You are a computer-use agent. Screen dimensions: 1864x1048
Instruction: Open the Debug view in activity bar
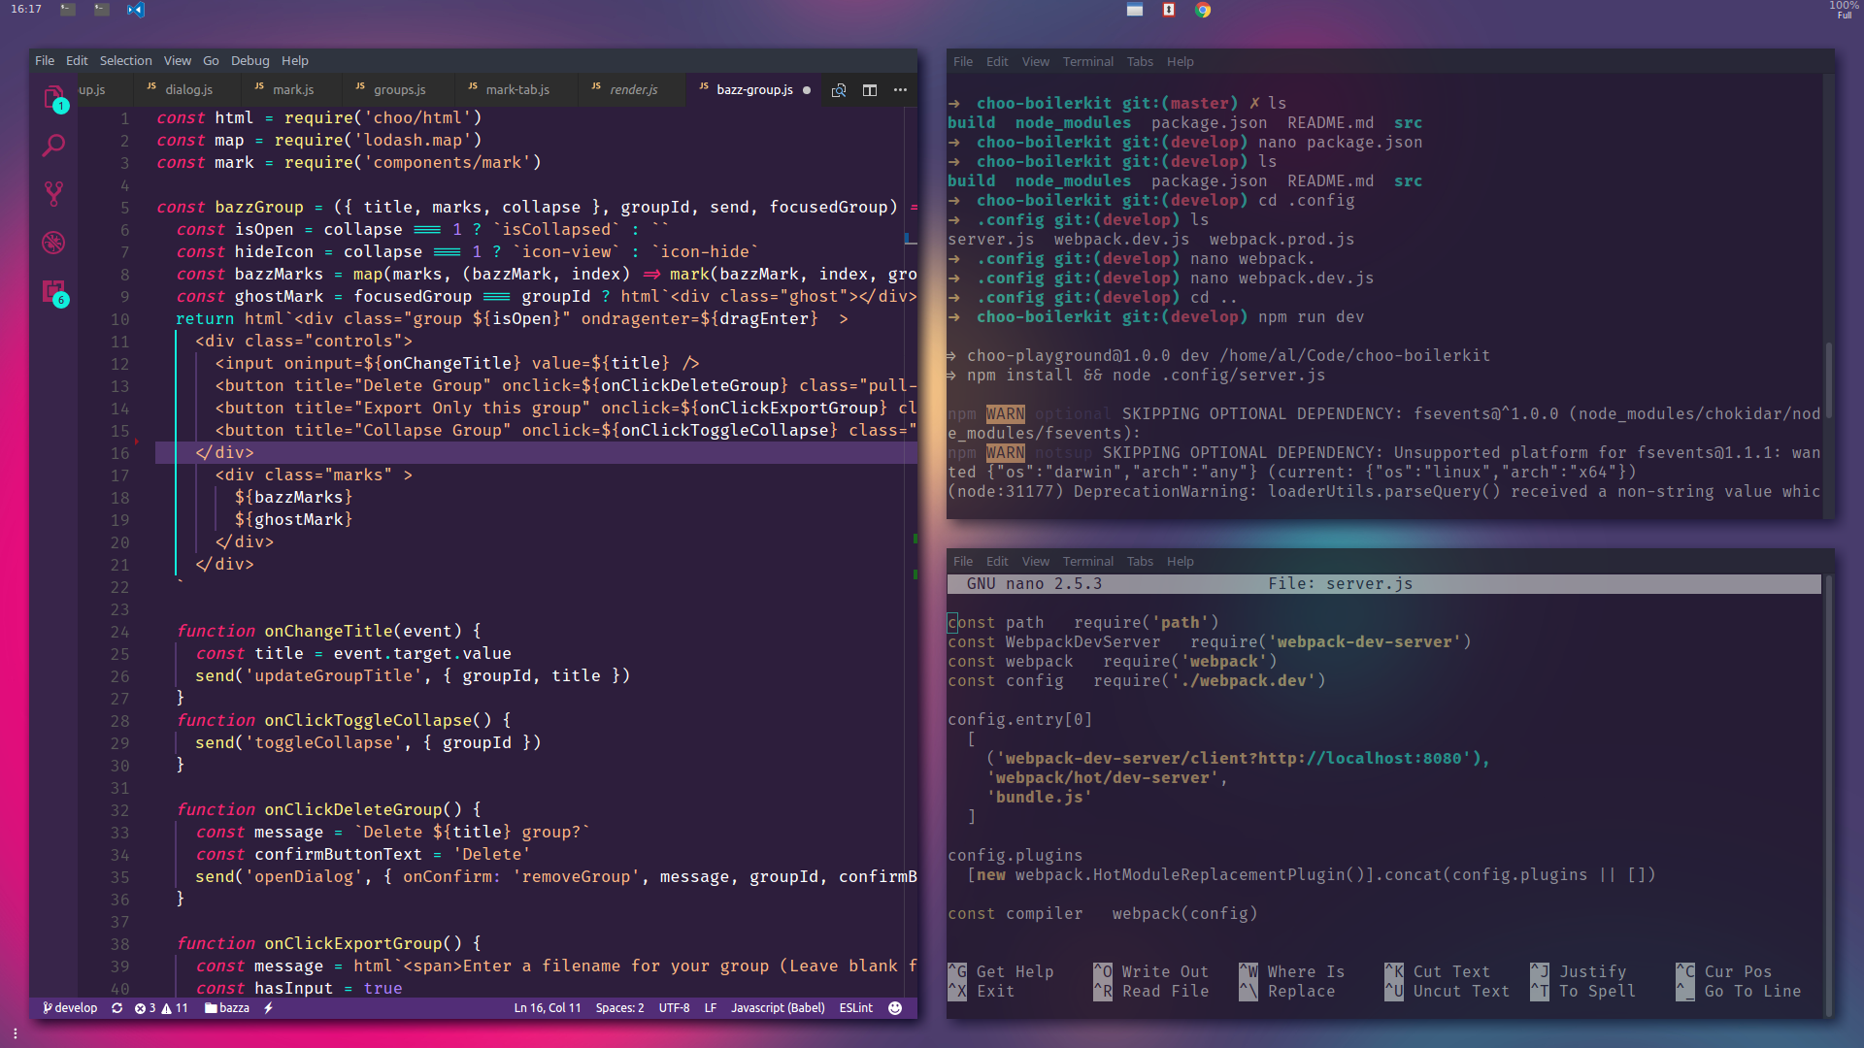click(x=54, y=242)
